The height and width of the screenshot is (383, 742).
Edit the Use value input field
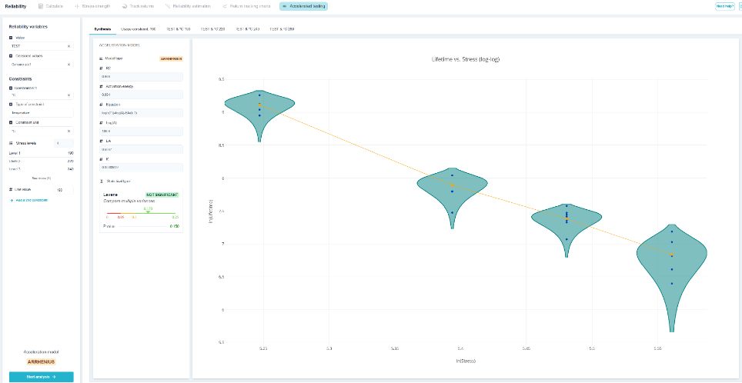(x=64, y=190)
